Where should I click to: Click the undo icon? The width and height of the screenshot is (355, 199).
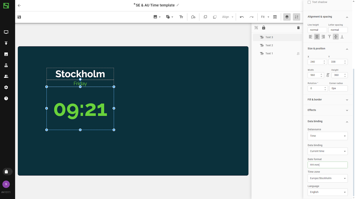[242, 17]
